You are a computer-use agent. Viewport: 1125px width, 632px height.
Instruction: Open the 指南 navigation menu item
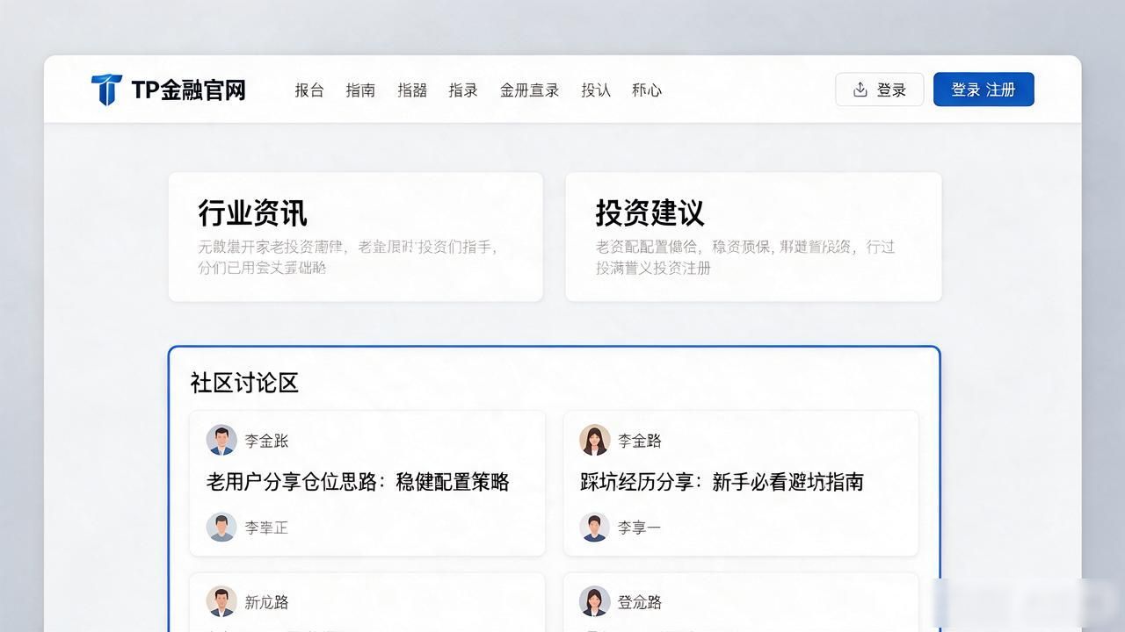[x=360, y=90]
